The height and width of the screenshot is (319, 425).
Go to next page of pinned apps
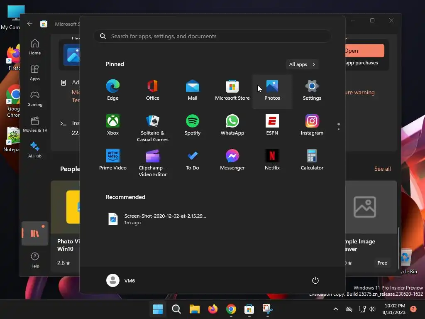[339, 129]
